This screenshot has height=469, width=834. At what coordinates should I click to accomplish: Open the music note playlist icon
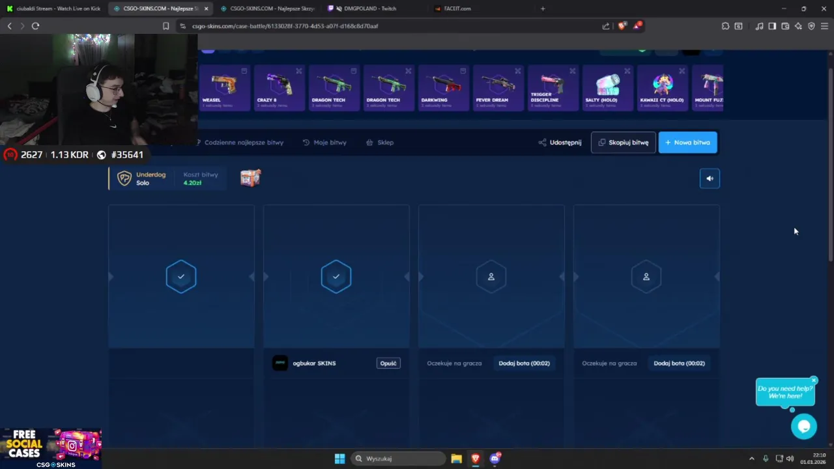759,26
